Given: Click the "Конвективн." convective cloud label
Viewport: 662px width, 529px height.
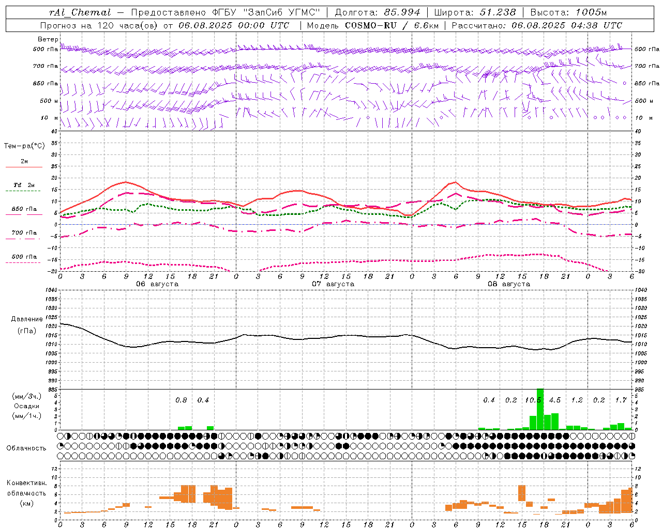Looking at the screenshot, I should pyautogui.click(x=26, y=483).
